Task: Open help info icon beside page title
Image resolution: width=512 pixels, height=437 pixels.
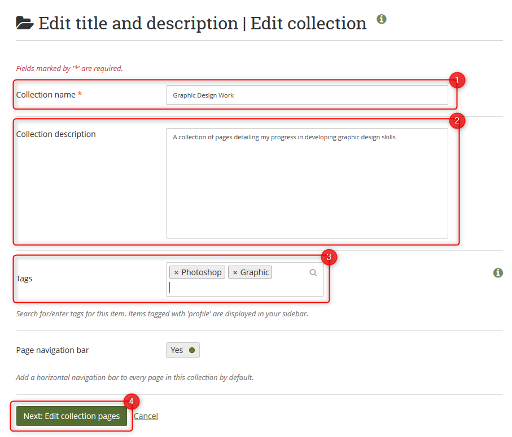Action: [382, 19]
